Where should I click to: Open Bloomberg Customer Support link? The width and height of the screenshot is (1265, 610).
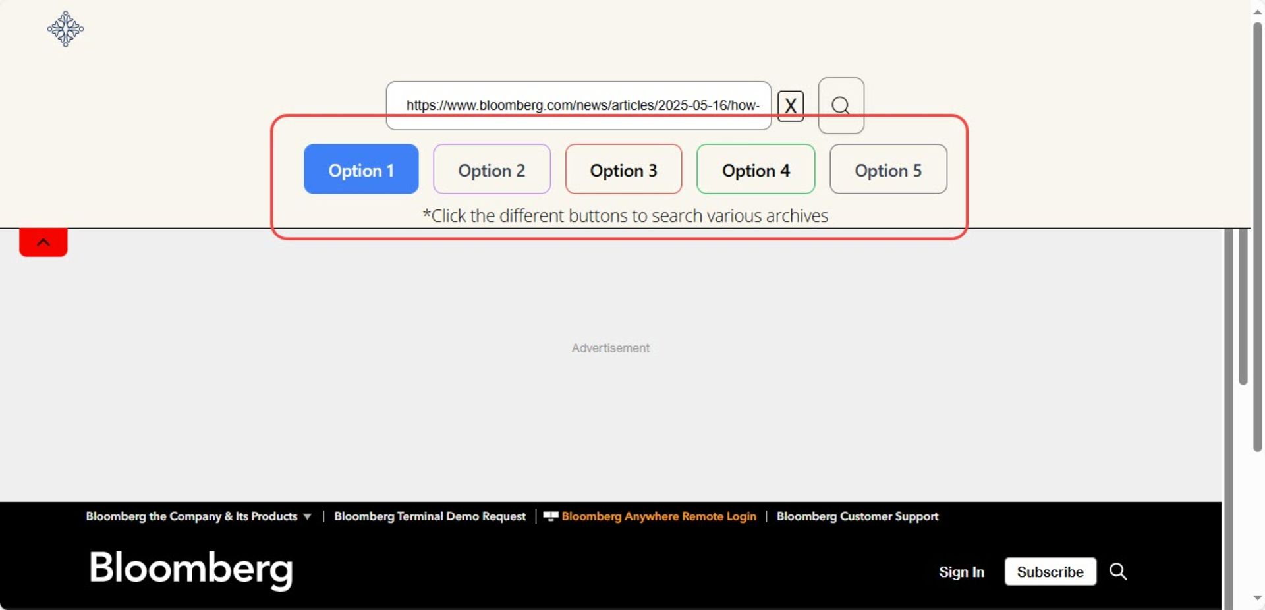pyautogui.click(x=857, y=516)
